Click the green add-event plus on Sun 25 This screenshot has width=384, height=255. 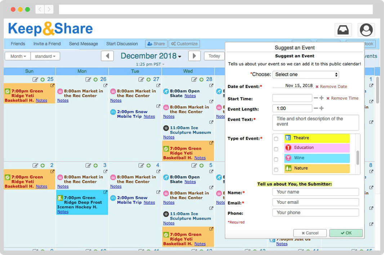click(43, 80)
